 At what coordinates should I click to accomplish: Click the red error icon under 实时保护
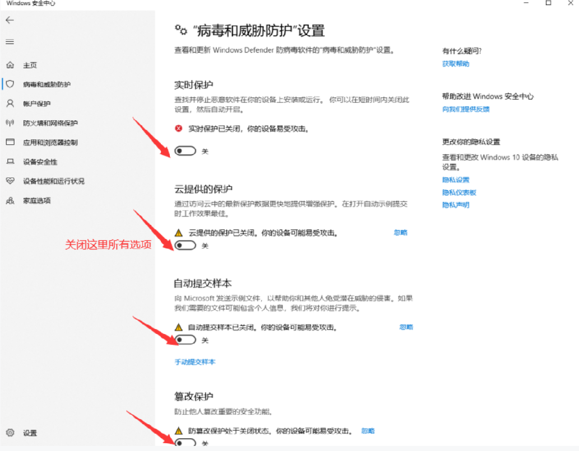(x=179, y=128)
